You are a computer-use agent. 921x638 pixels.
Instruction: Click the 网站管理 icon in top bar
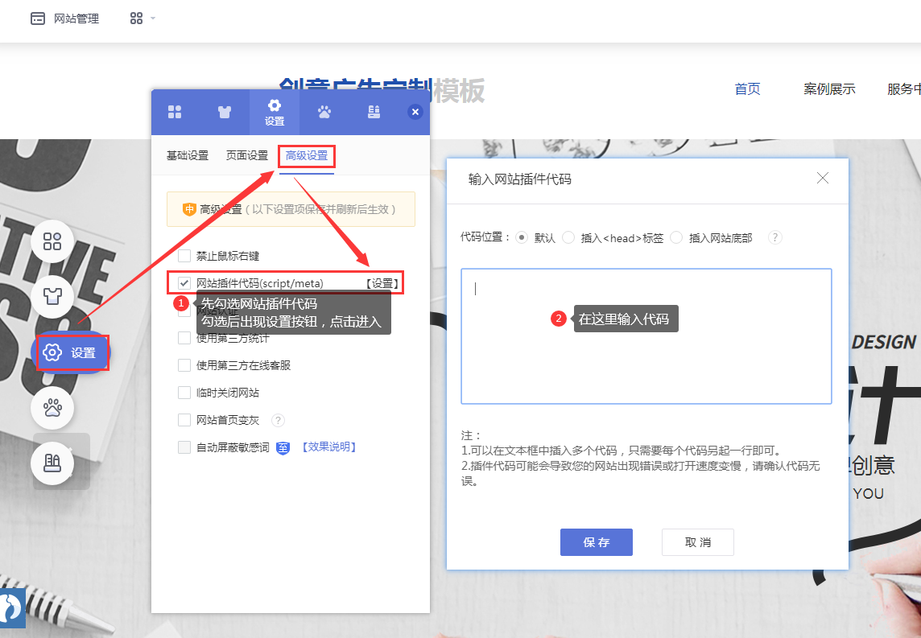point(38,19)
